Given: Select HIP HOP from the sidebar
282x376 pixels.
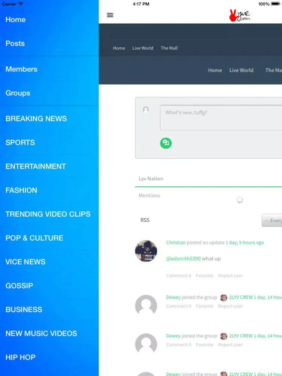Looking at the screenshot, I should coord(20,357).
